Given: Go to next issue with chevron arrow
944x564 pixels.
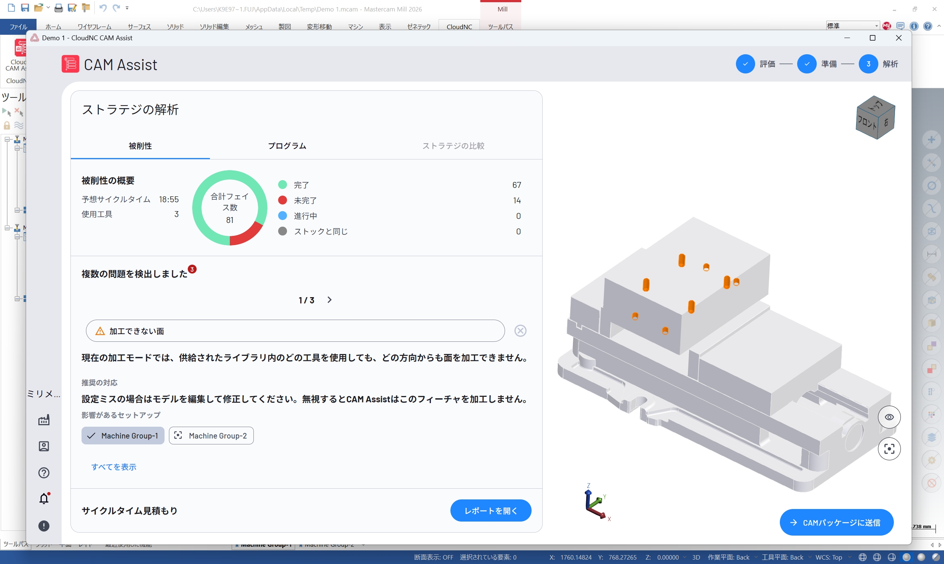Looking at the screenshot, I should (329, 300).
